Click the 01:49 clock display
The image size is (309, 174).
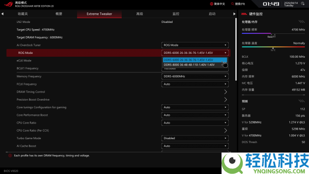point(271,4)
